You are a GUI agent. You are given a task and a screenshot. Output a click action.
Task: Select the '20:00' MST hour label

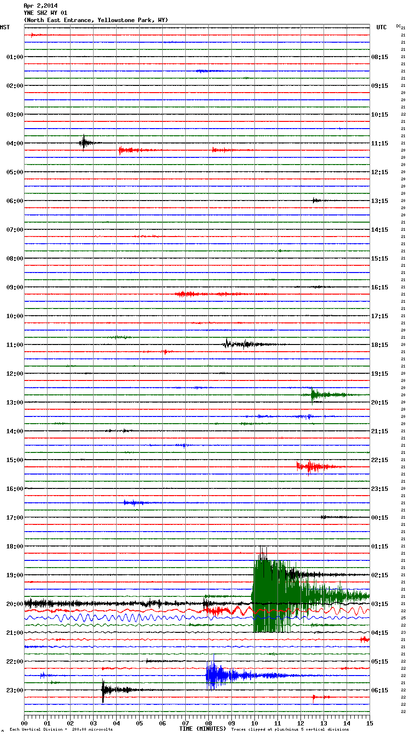point(15,604)
